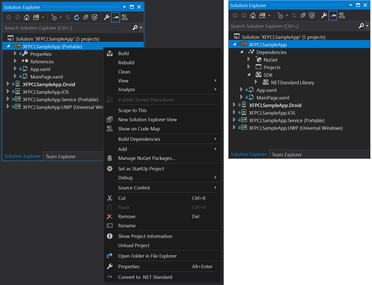Open class diagram view icon in right panel toolbar
The image size is (372, 285).
[342, 16]
